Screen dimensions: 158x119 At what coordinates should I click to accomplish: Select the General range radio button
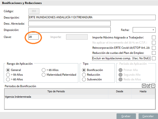(x=8, y=70)
